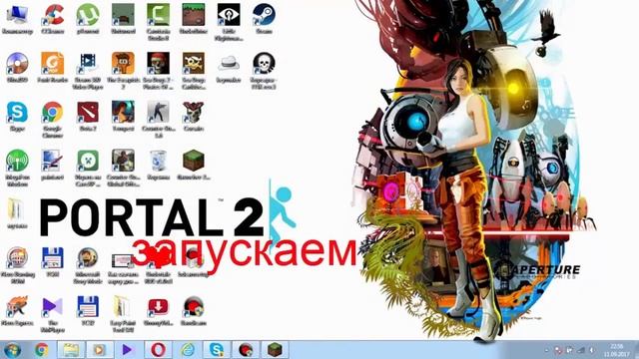Open the Recycle Bin

(158, 161)
